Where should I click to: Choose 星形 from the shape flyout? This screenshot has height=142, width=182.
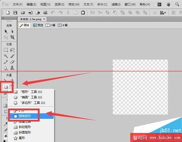click(x=31, y=138)
